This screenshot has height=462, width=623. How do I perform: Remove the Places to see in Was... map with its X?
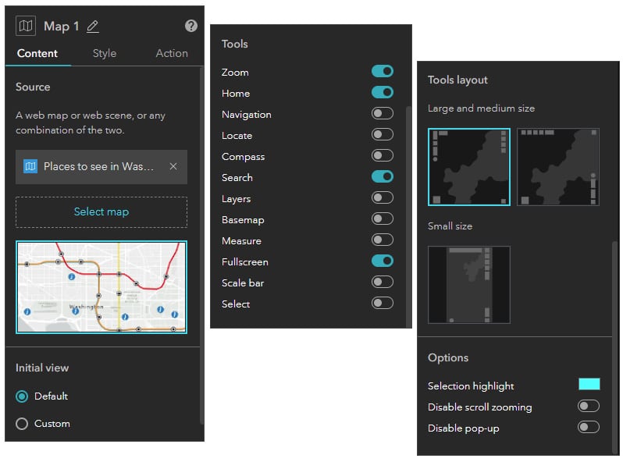[x=173, y=166]
